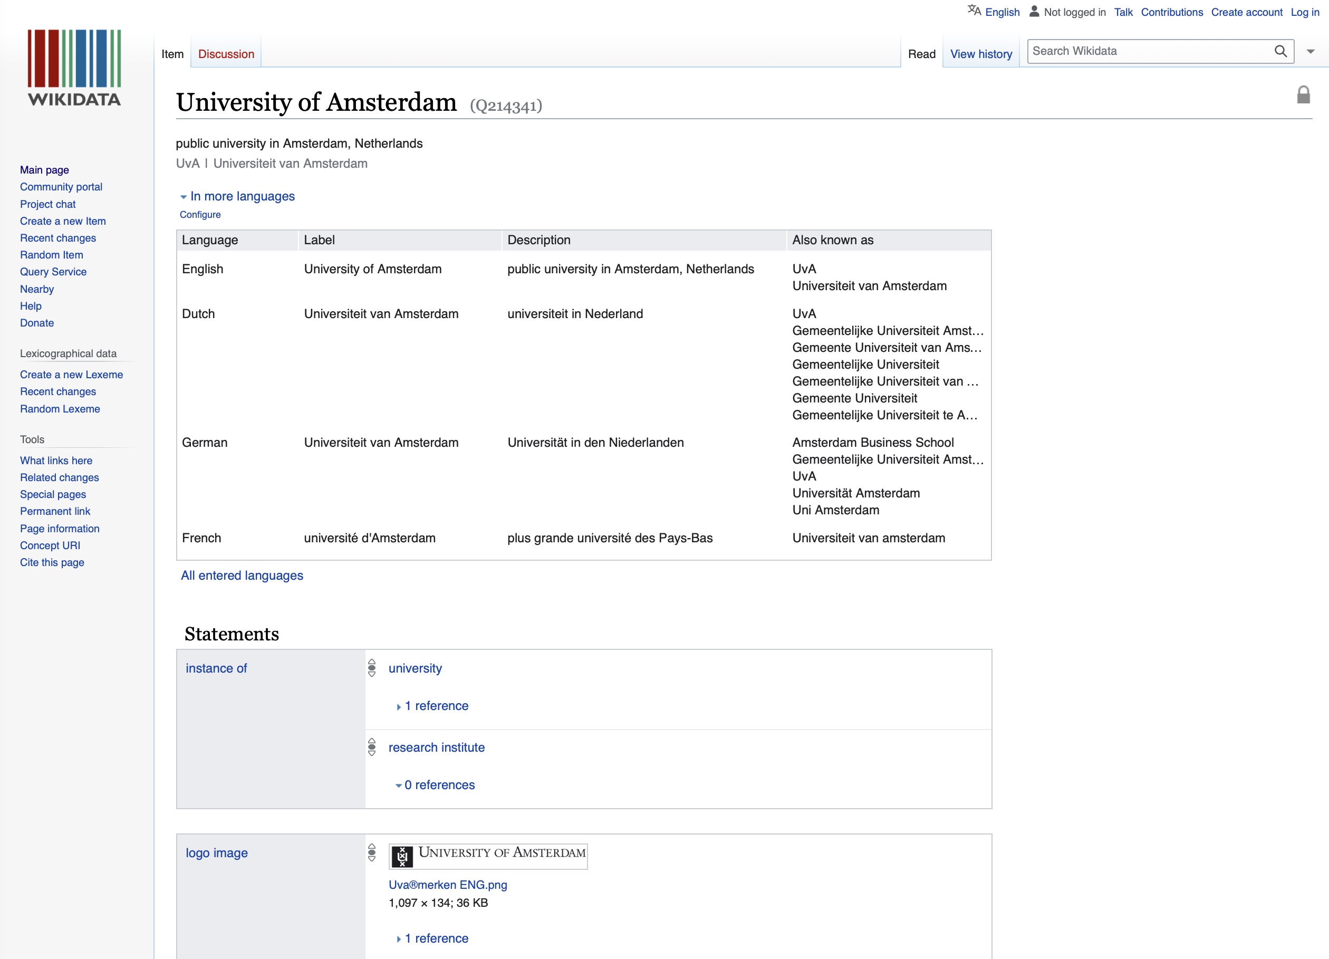
Task: Open the View history tab
Action: 981,54
